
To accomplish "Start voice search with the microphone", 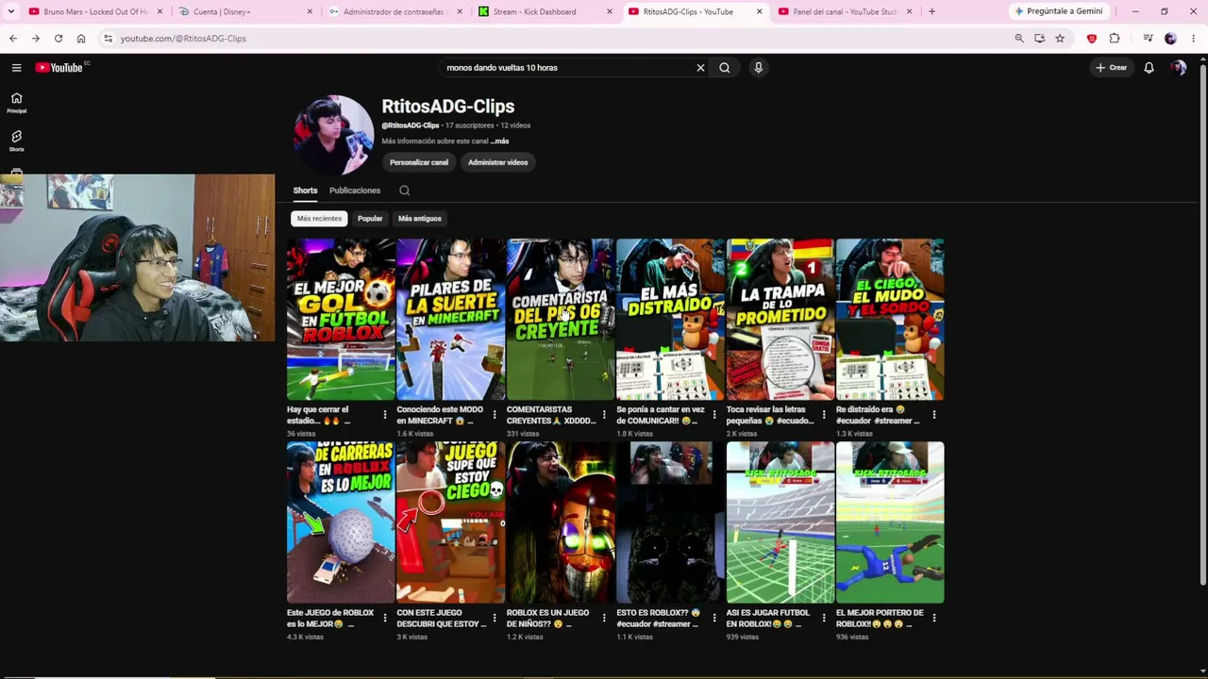I will pos(758,68).
